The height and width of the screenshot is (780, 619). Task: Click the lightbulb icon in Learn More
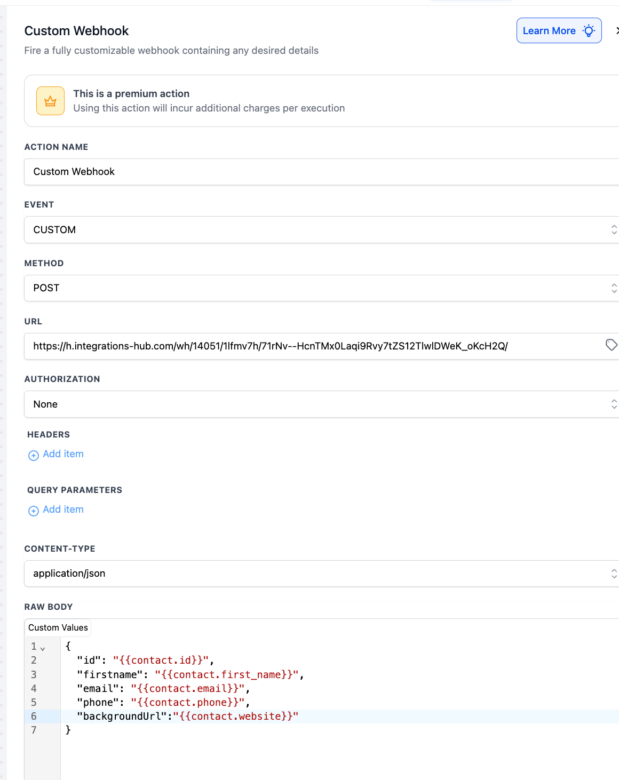pyautogui.click(x=589, y=30)
